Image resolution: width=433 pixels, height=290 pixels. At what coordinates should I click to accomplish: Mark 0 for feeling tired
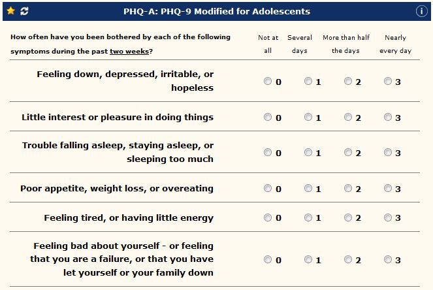tap(268, 217)
